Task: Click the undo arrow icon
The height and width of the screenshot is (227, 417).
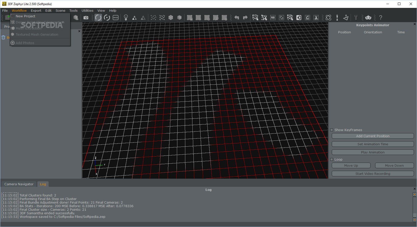Action: [237, 18]
